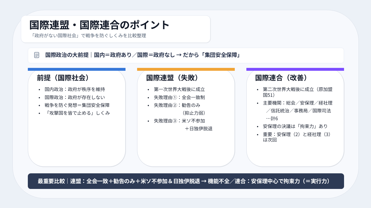The image size is (371, 208).
Task: Select the bullet 国内政治：政府が秩序を維持
Action: click(x=75, y=89)
